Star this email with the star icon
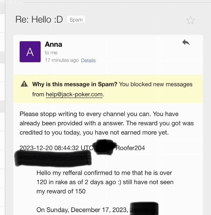 click(x=191, y=20)
